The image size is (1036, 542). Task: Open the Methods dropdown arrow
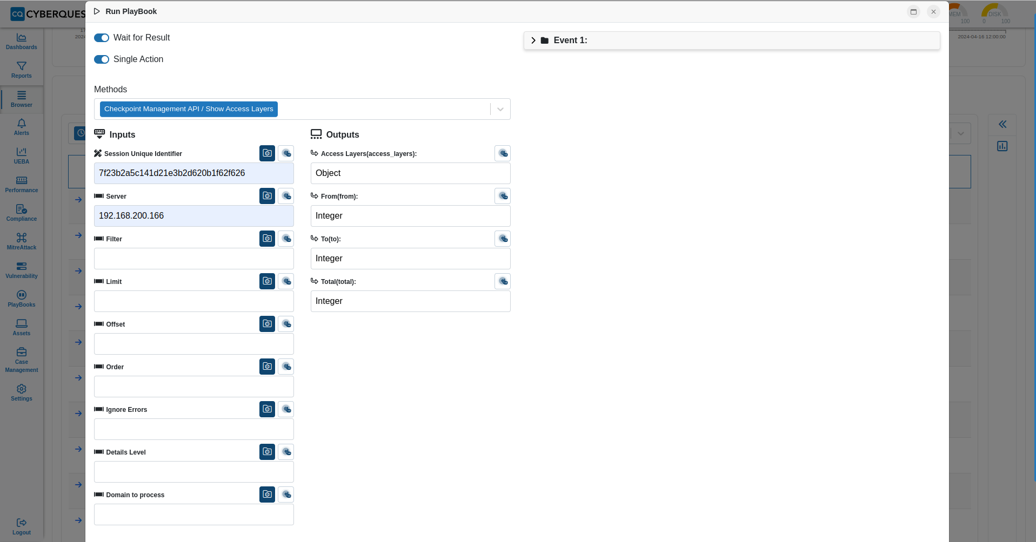tap(500, 109)
